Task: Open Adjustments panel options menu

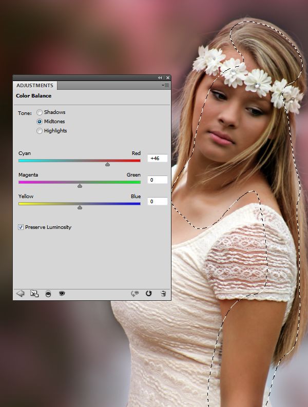Action: tap(165, 85)
